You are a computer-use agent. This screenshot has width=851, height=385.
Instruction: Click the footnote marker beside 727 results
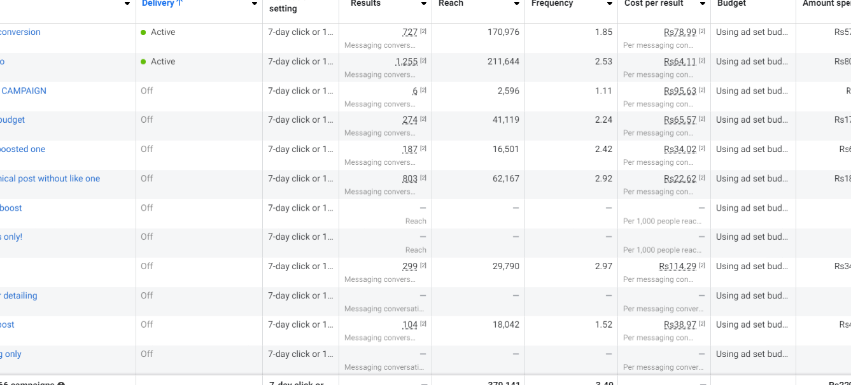[x=423, y=32]
